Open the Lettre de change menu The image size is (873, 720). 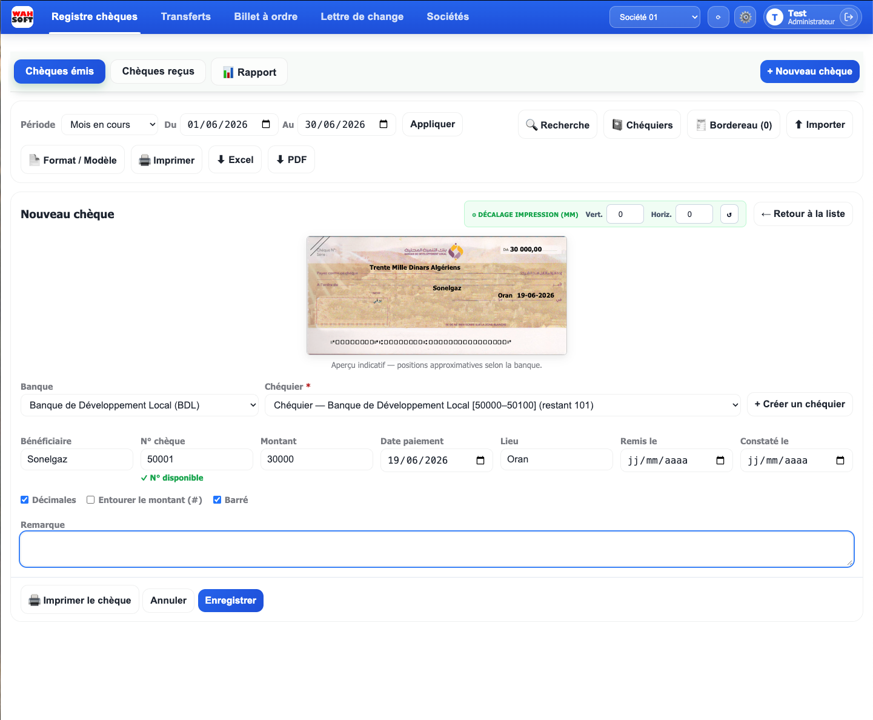pos(362,16)
